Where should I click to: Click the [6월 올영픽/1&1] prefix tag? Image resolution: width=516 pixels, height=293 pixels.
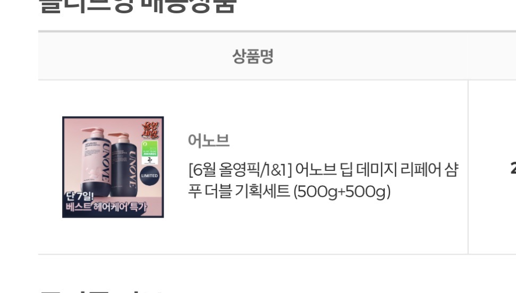coord(240,170)
